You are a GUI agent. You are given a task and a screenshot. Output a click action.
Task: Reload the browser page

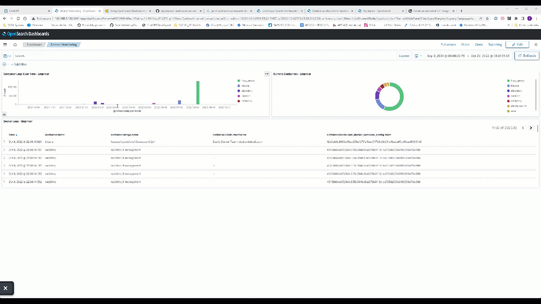(18, 18)
